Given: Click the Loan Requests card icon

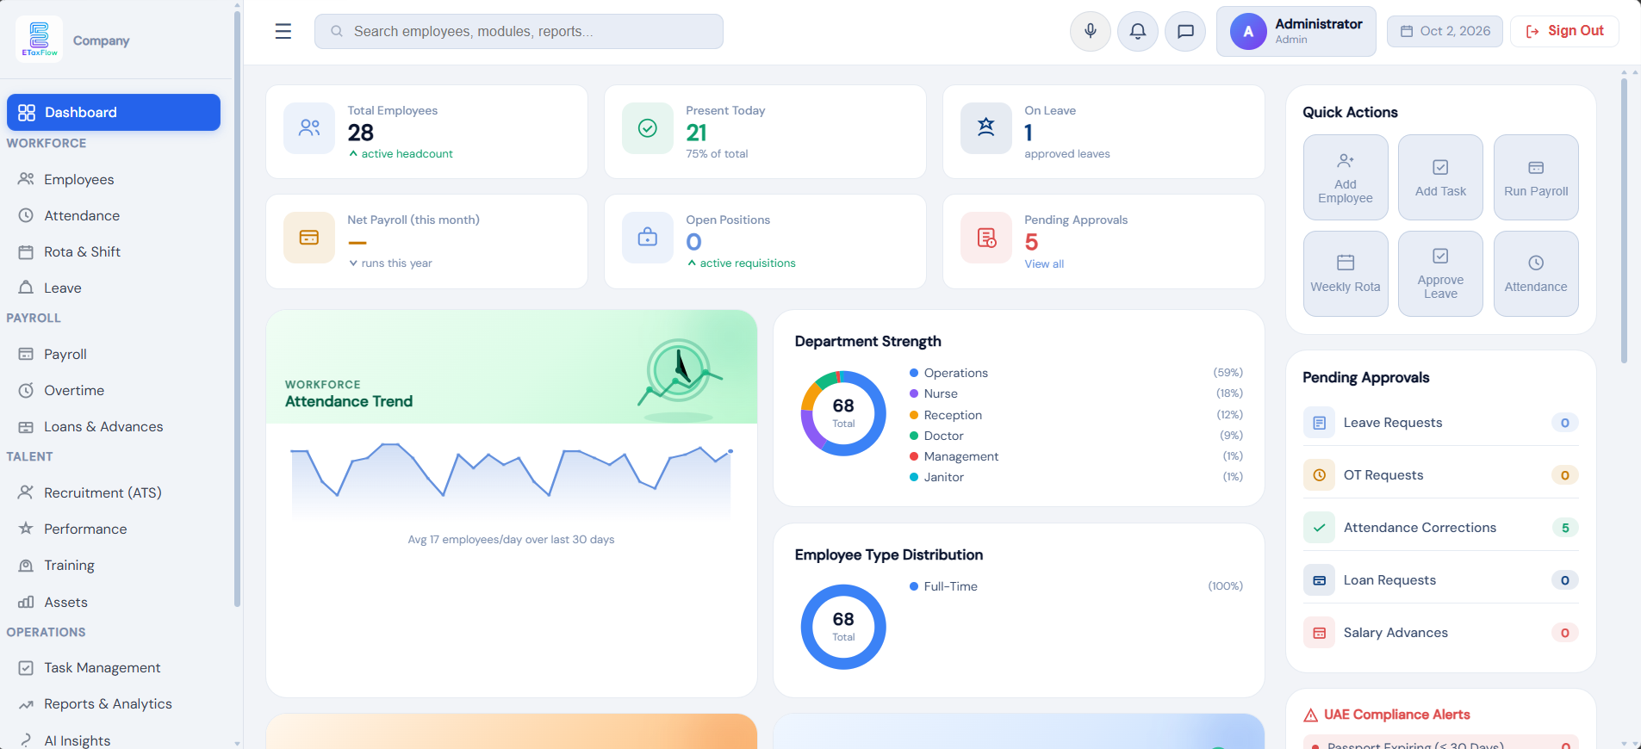Looking at the screenshot, I should [1319, 580].
